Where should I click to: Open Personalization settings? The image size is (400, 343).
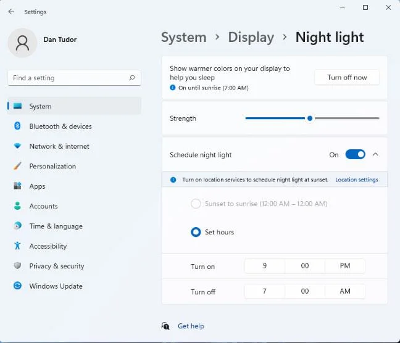(74, 167)
